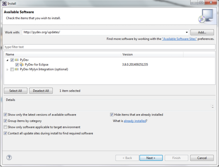Click the Next button

pos(151,158)
